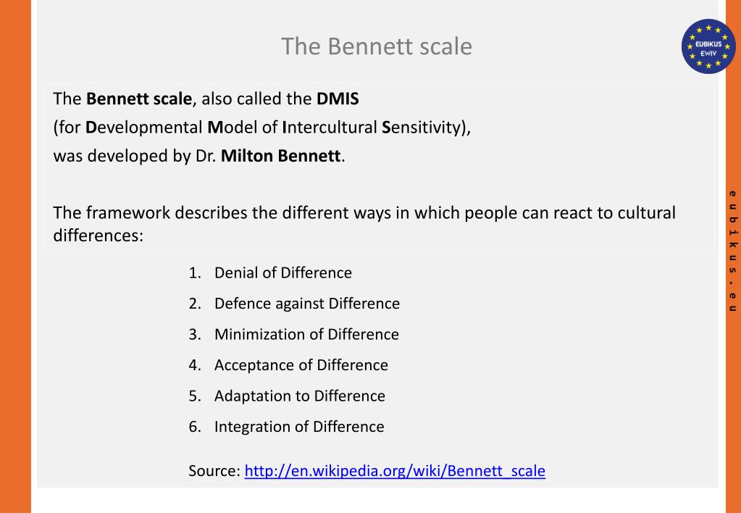This screenshot has width=741, height=513.
Task: Select list item Integration of Difference
Action: (299, 427)
